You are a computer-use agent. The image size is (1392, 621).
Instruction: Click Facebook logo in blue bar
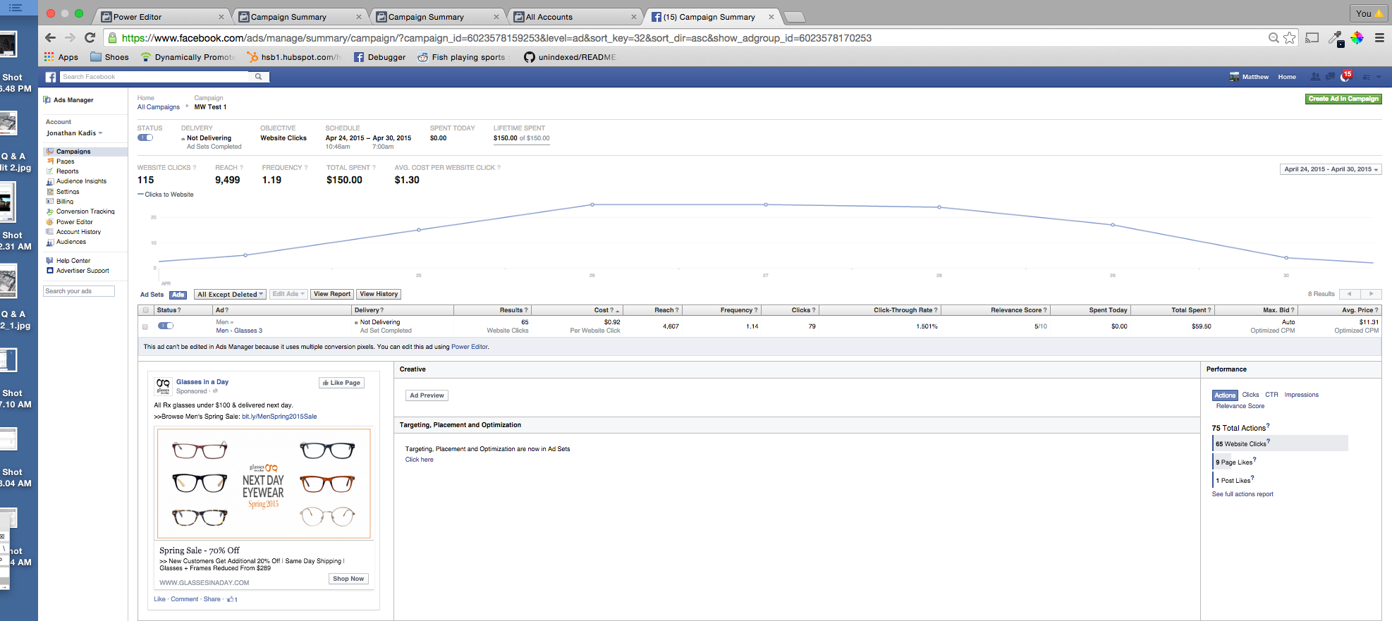click(x=51, y=77)
